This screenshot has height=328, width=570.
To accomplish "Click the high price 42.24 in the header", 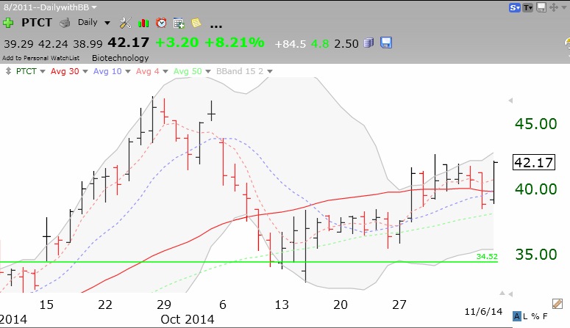I will (53, 44).
